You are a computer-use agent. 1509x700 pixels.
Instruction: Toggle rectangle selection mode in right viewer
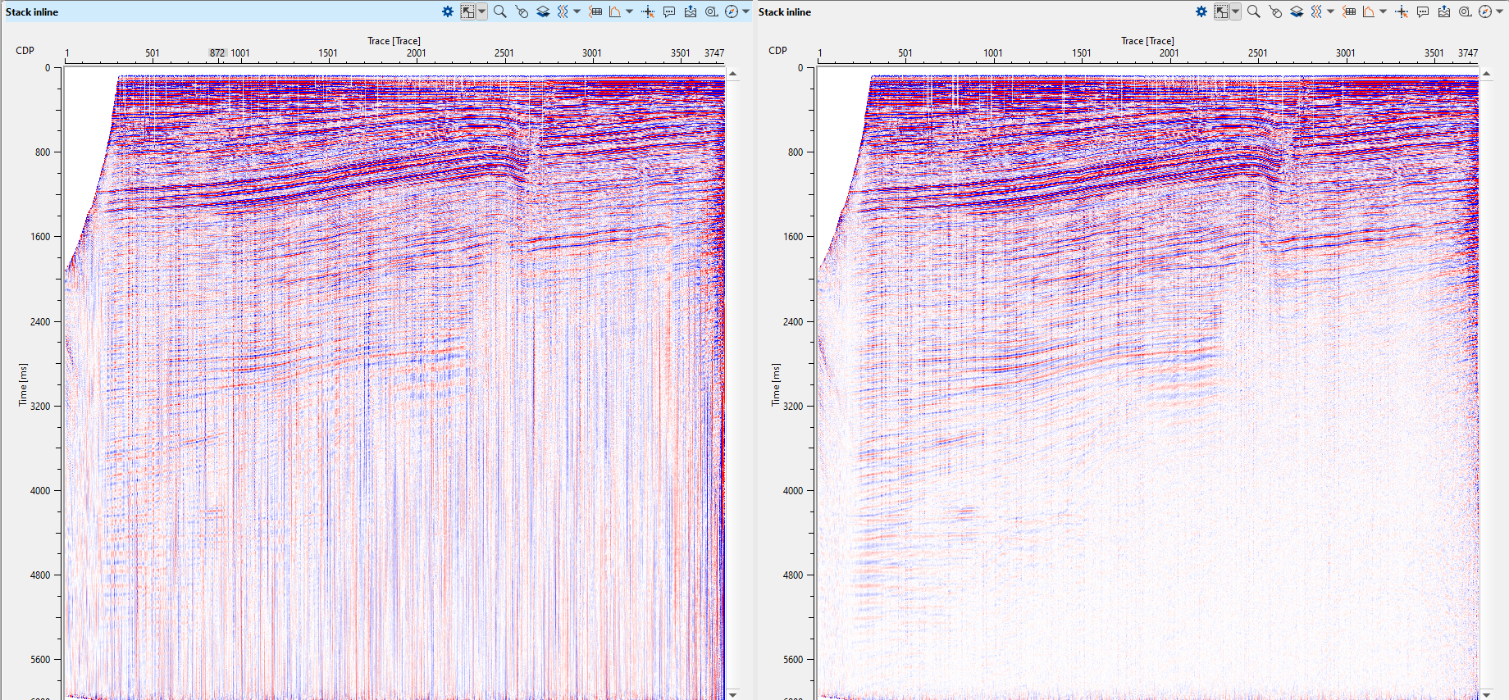click(x=1221, y=11)
